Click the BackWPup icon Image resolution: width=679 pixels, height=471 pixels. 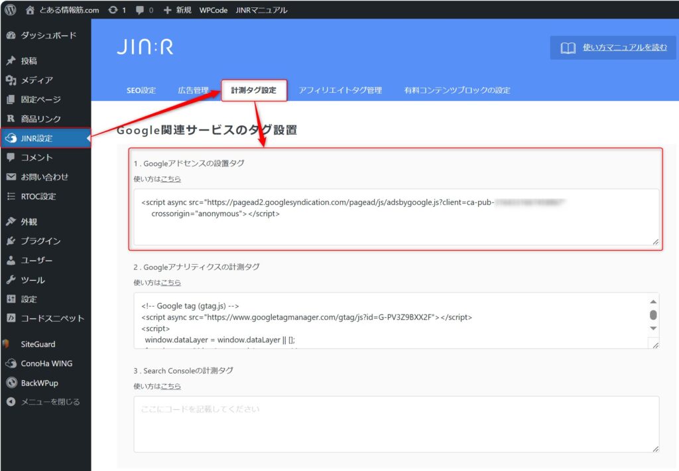pyautogui.click(x=11, y=383)
